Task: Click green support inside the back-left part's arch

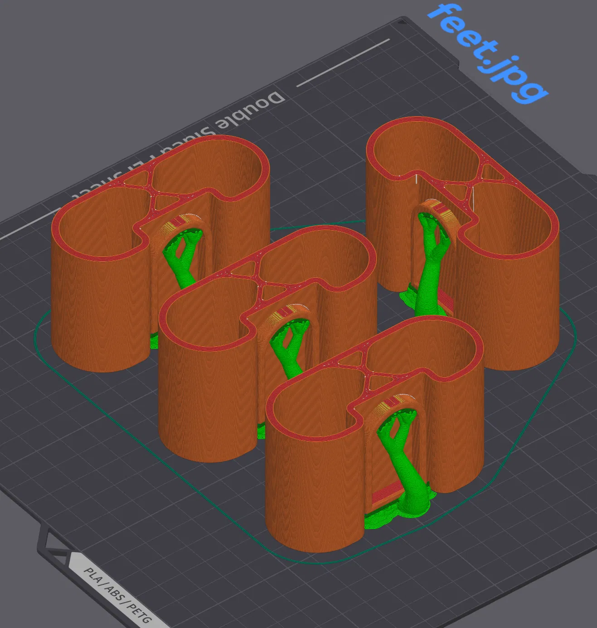Action: pyautogui.click(x=181, y=259)
